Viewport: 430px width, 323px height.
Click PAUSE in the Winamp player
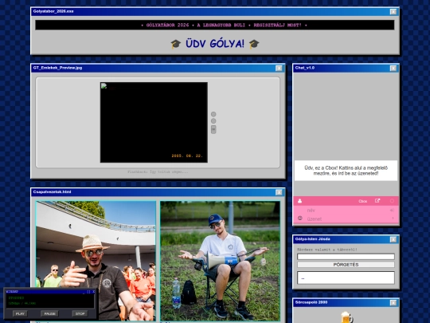click(49, 313)
